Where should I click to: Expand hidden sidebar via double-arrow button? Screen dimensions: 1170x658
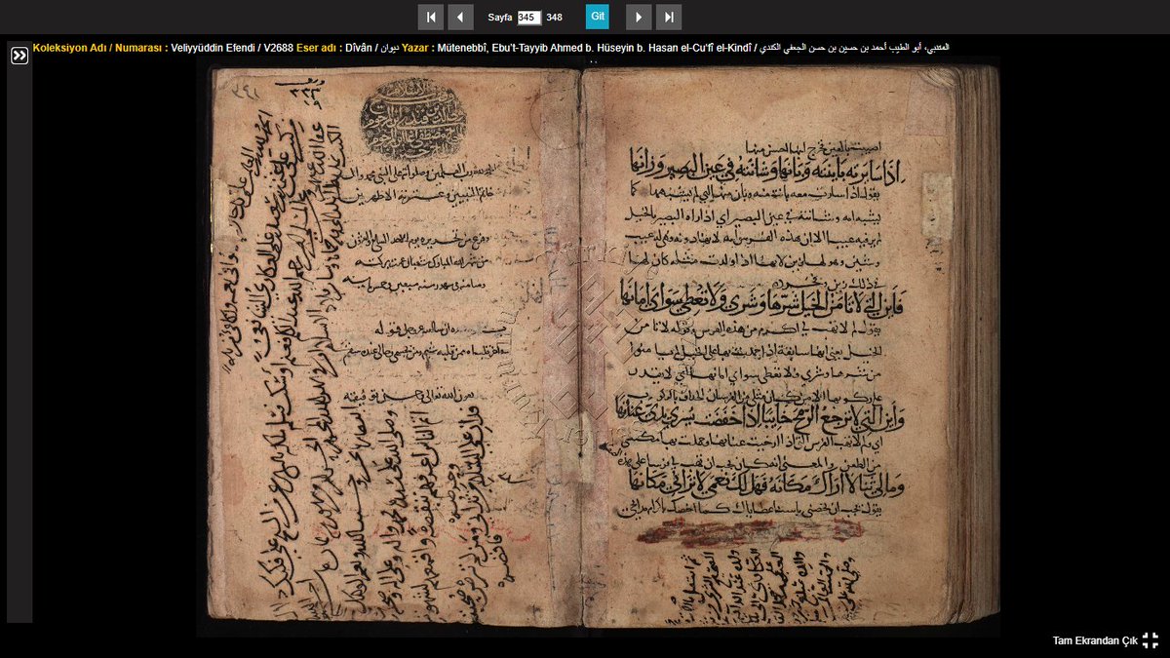coord(19,56)
